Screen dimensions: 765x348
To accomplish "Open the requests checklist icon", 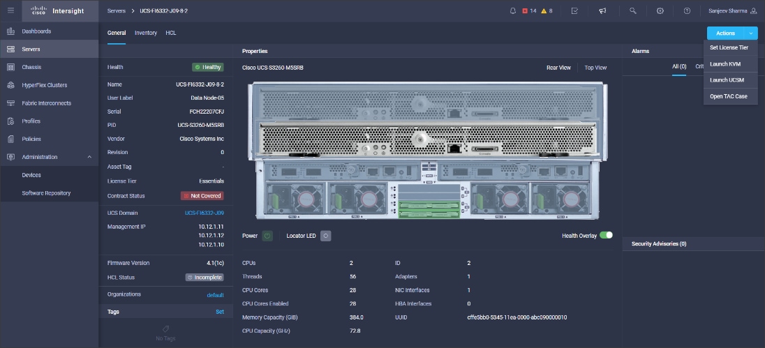I will 574,10.
